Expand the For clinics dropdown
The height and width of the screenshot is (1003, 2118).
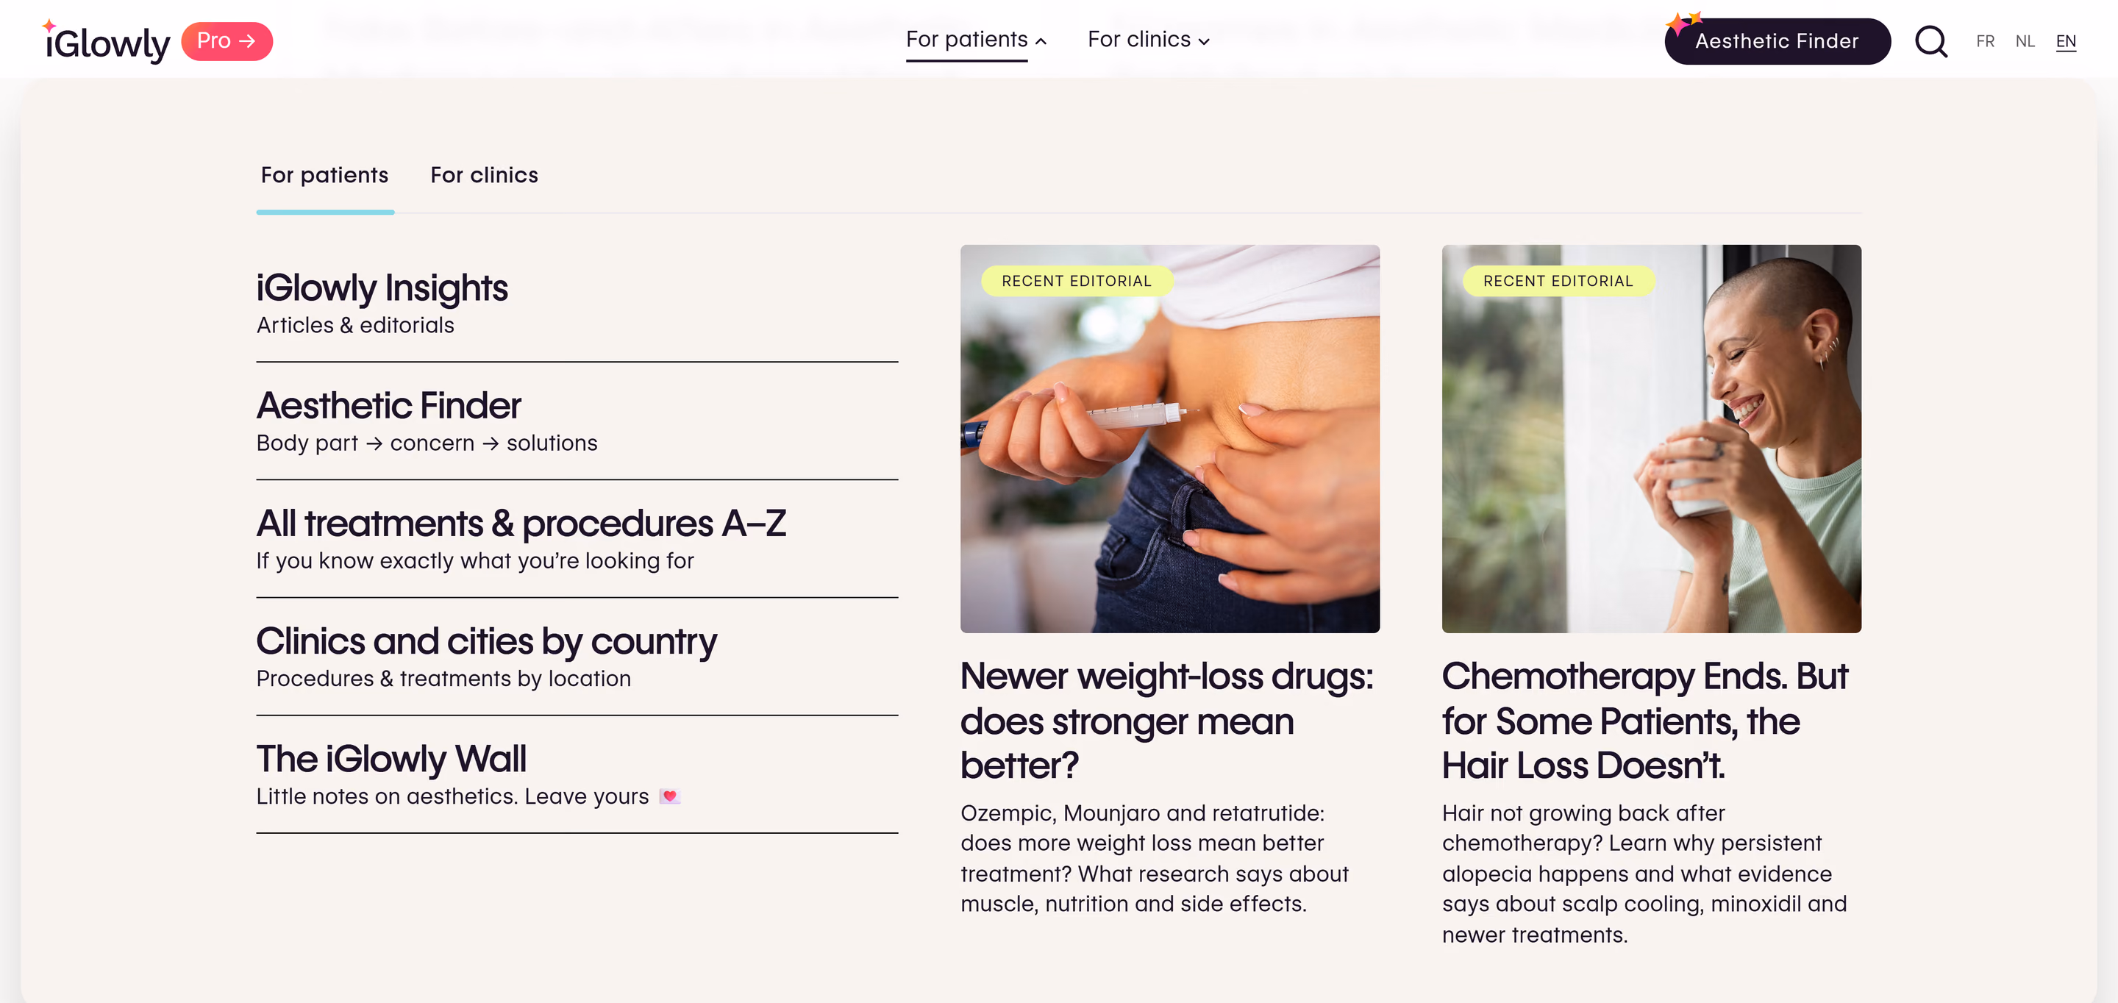pyautogui.click(x=1148, y=40)
